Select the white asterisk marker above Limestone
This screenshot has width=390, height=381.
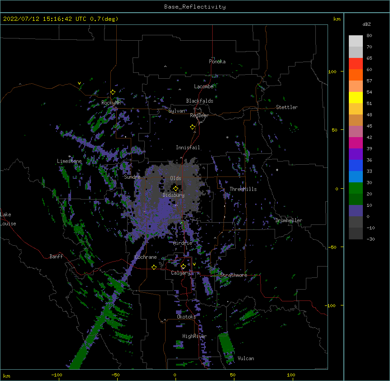(70, 157)
